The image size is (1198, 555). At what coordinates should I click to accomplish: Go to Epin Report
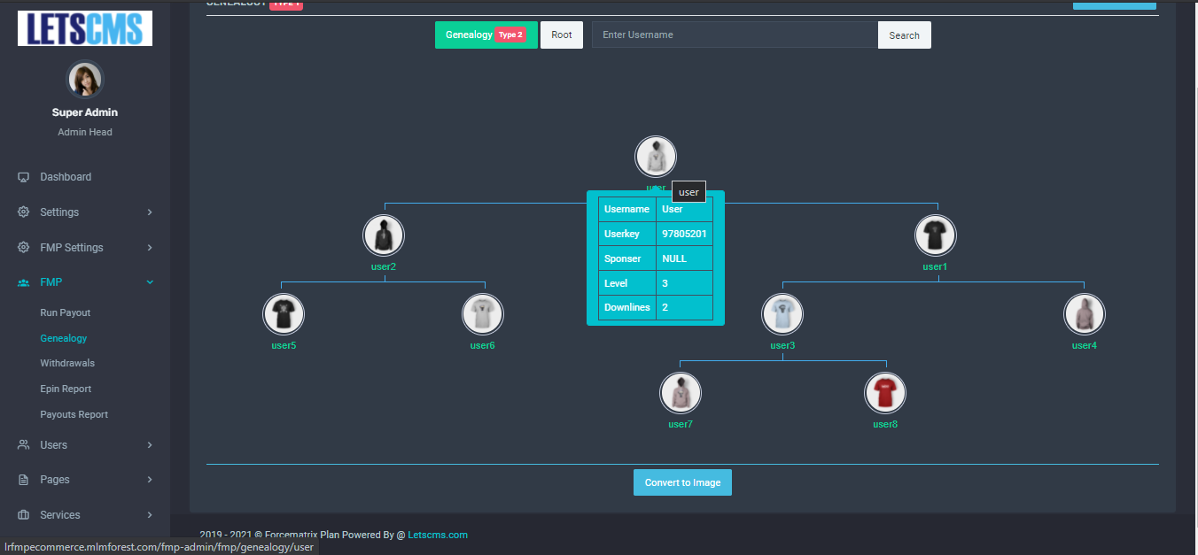click(x=66, y=389)
